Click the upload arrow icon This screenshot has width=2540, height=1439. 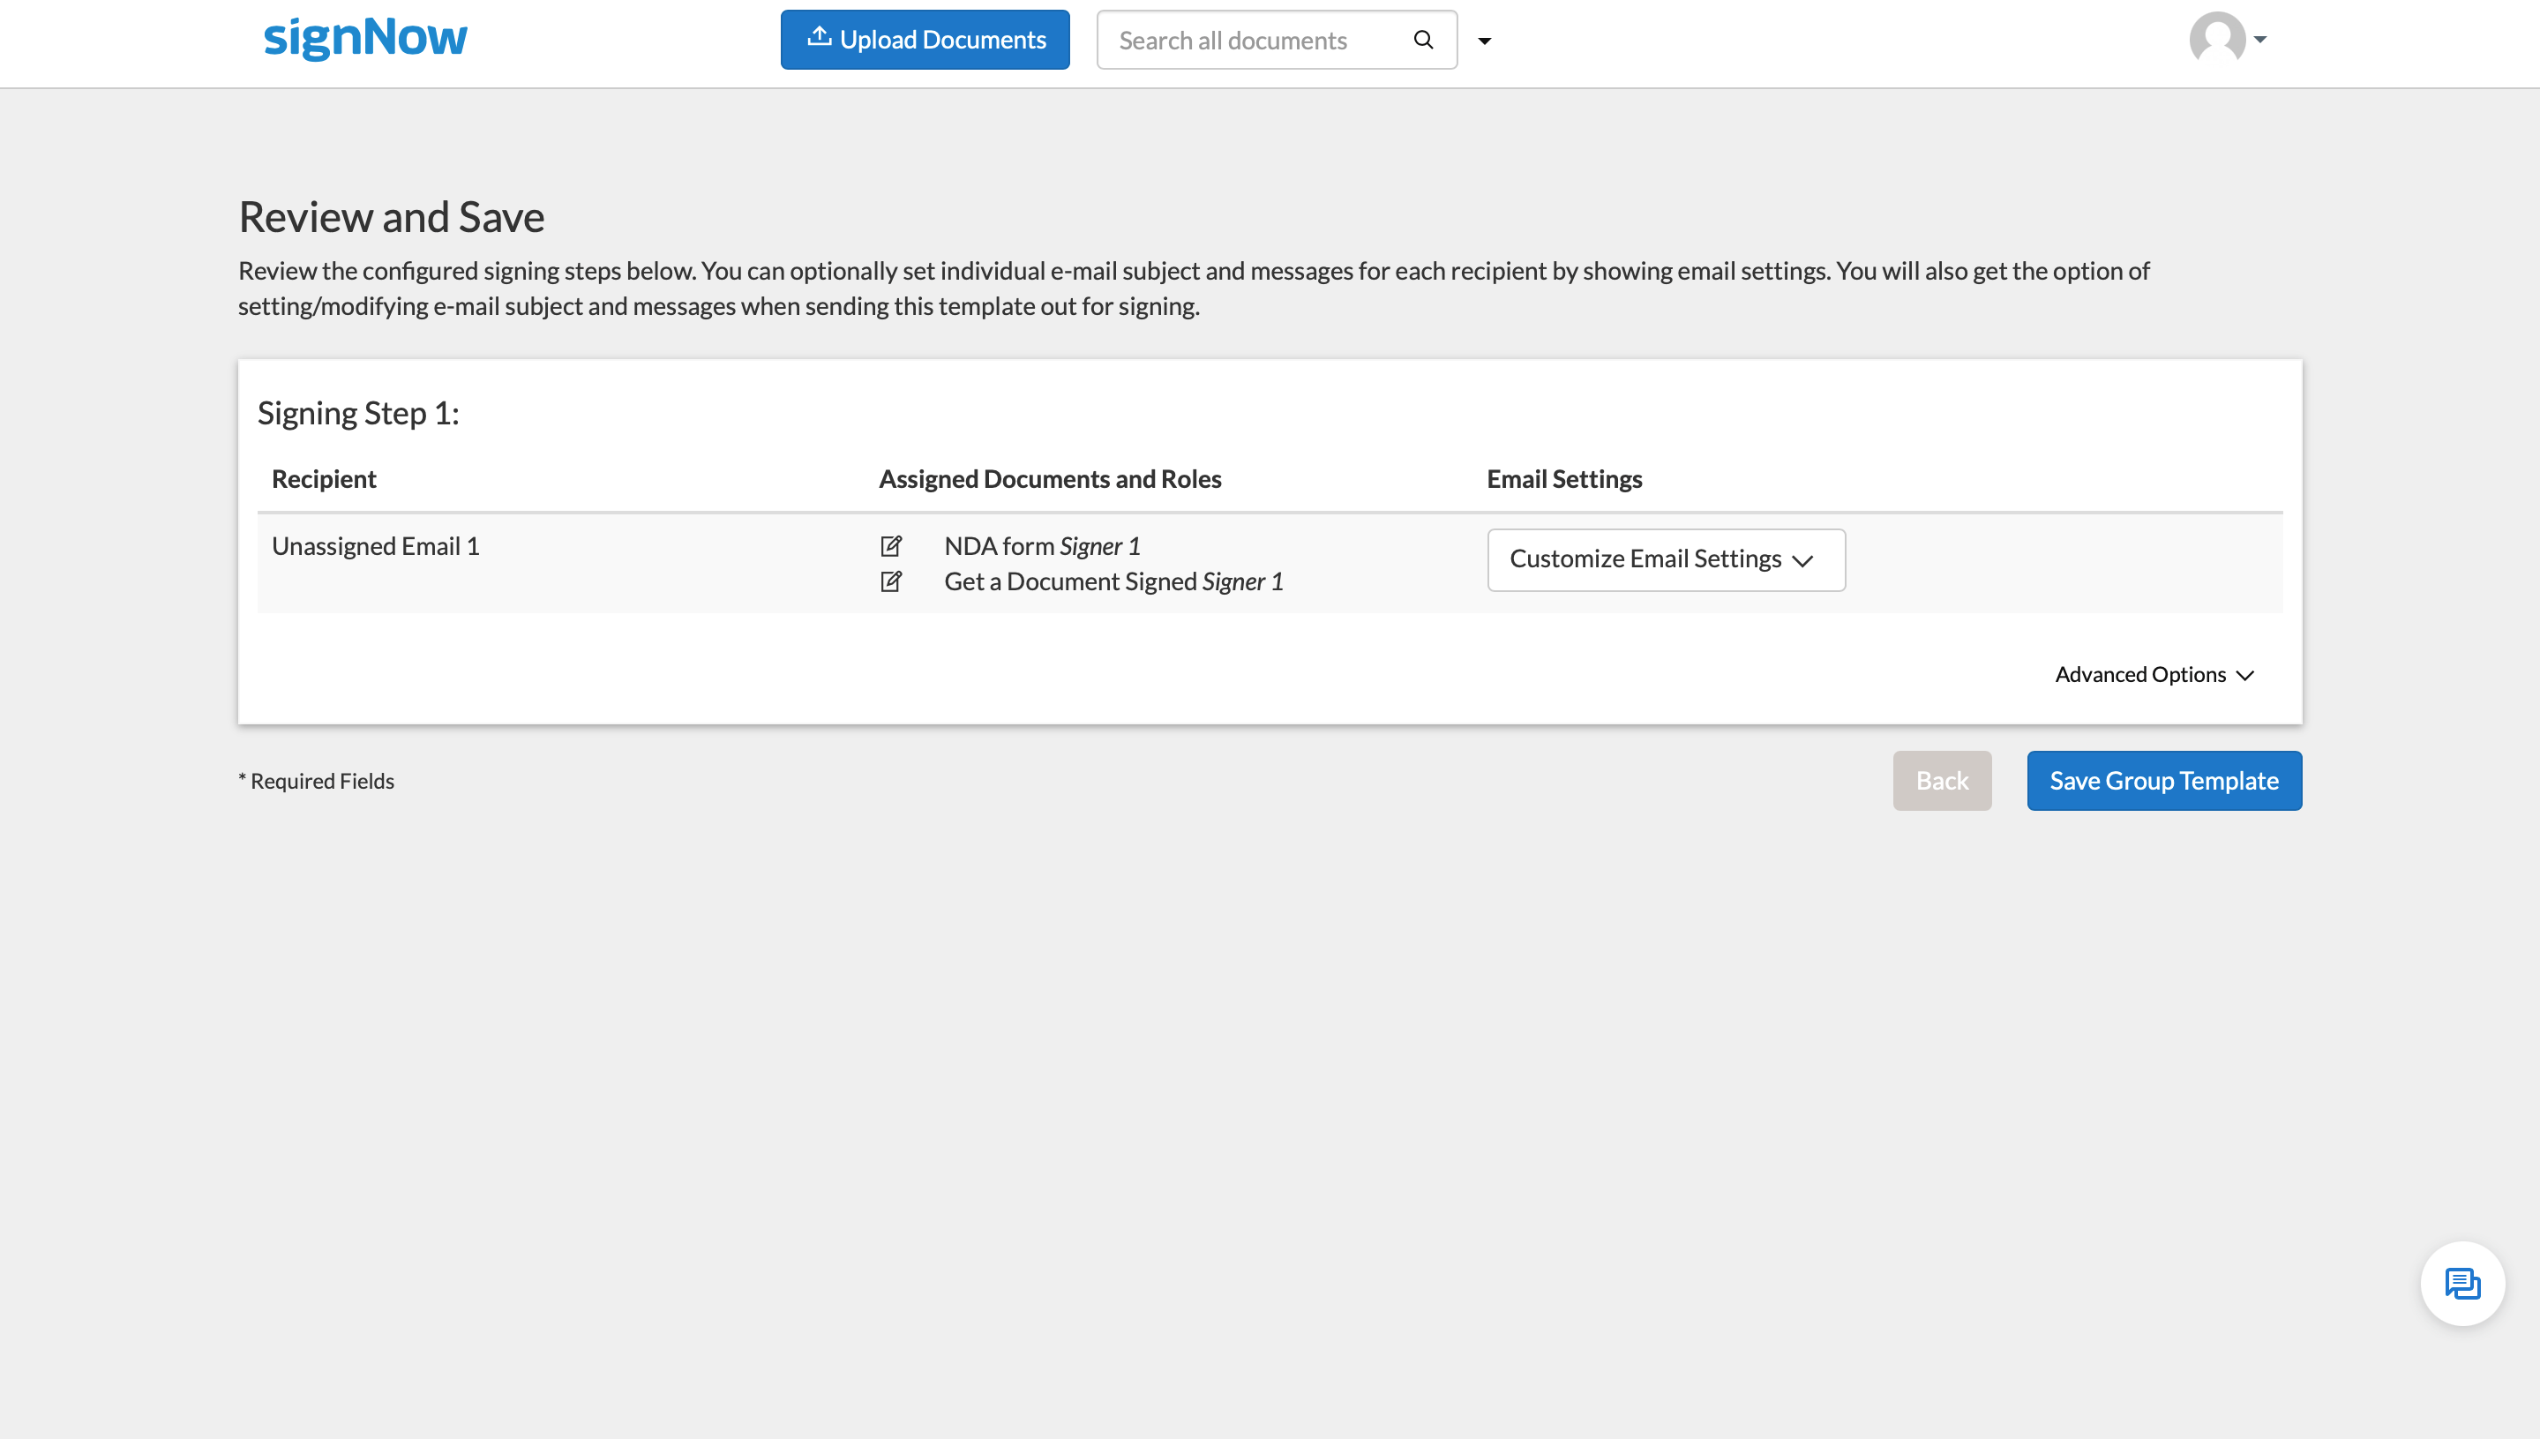coord(819,38)
